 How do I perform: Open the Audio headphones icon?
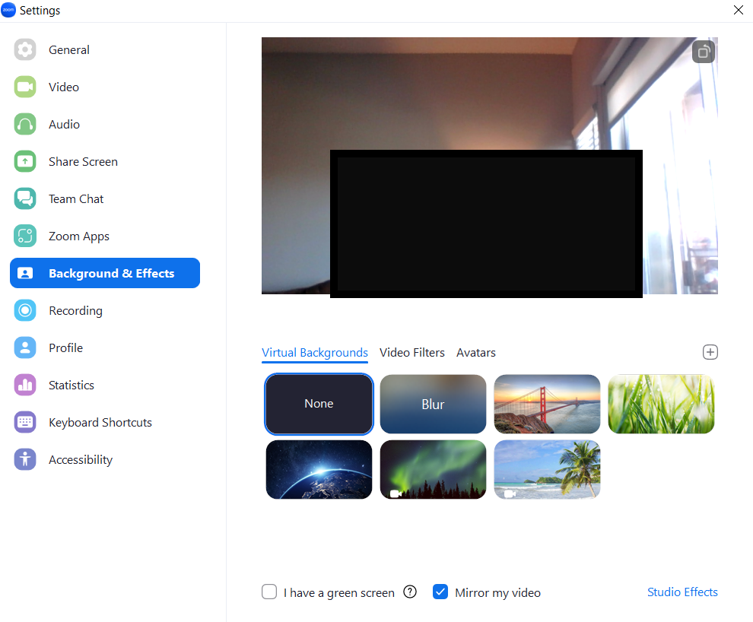pyautogui.click(x=25, y=124)
